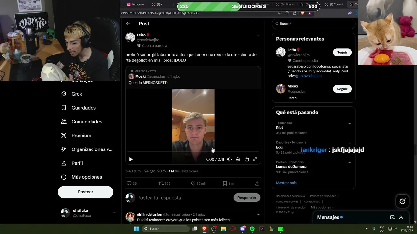Open Leito's profile avatar on post
Viewport: 417px width, 234px height.
(130, 37)
